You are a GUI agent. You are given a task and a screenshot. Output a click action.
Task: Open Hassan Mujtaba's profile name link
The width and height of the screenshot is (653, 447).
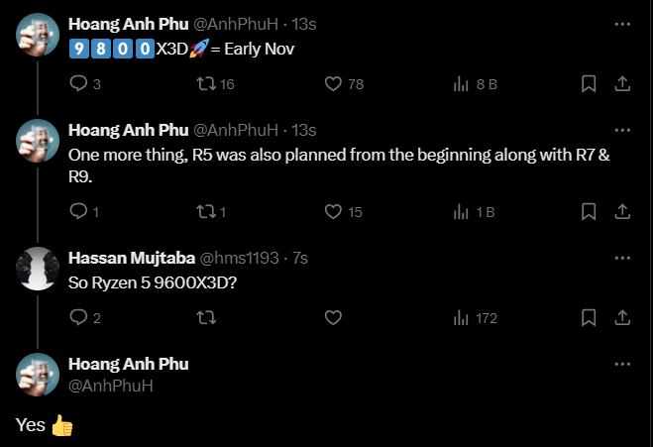(132, 258)
